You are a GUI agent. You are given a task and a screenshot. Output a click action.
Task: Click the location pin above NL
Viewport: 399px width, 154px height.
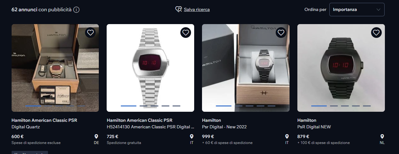[x=382, y=136]
